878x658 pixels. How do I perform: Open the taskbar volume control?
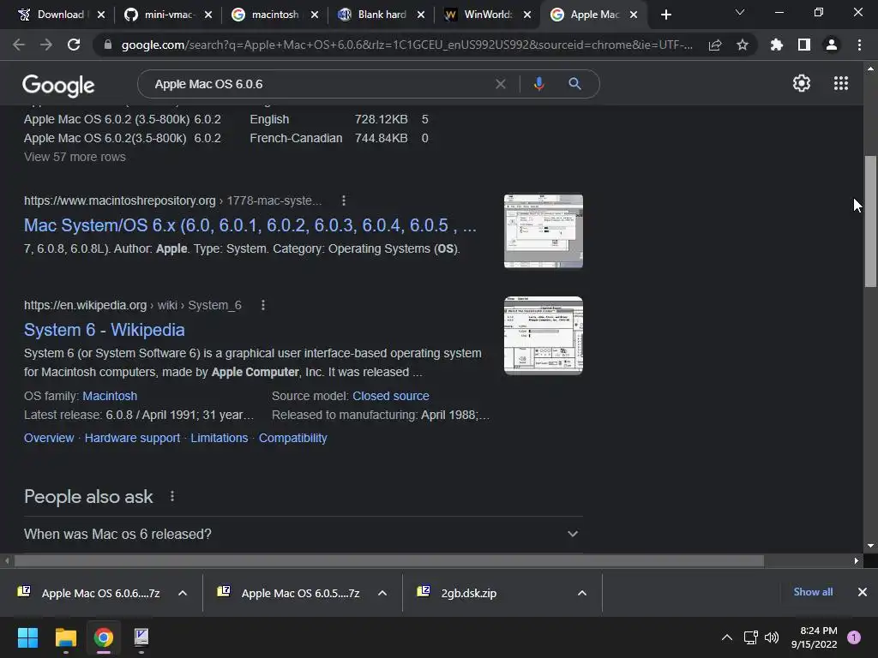(x=772, y=637)
